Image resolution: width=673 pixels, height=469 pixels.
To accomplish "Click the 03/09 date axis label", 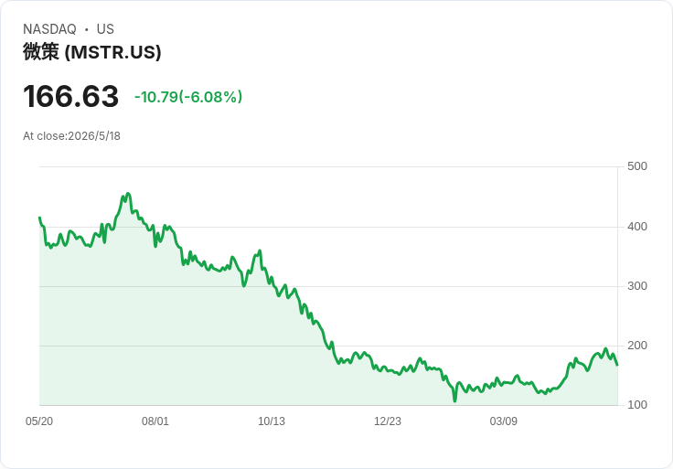I will (x=504, y=421).
